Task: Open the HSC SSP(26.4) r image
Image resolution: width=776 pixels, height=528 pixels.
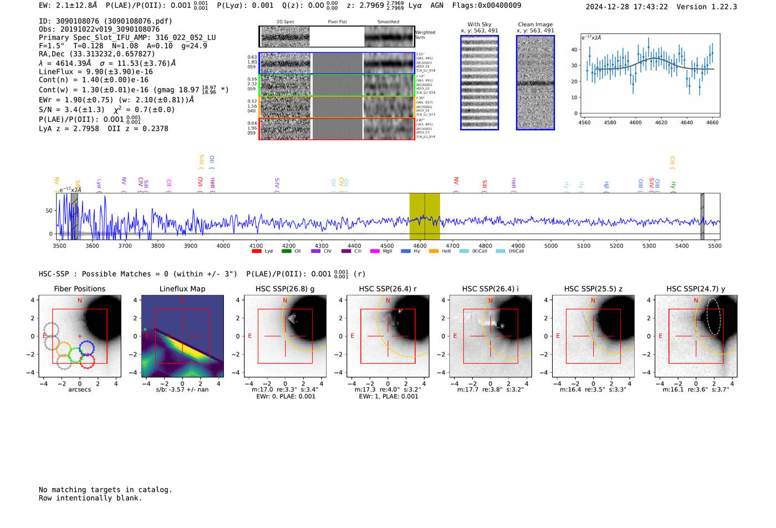Action: [x=388, y=336]
